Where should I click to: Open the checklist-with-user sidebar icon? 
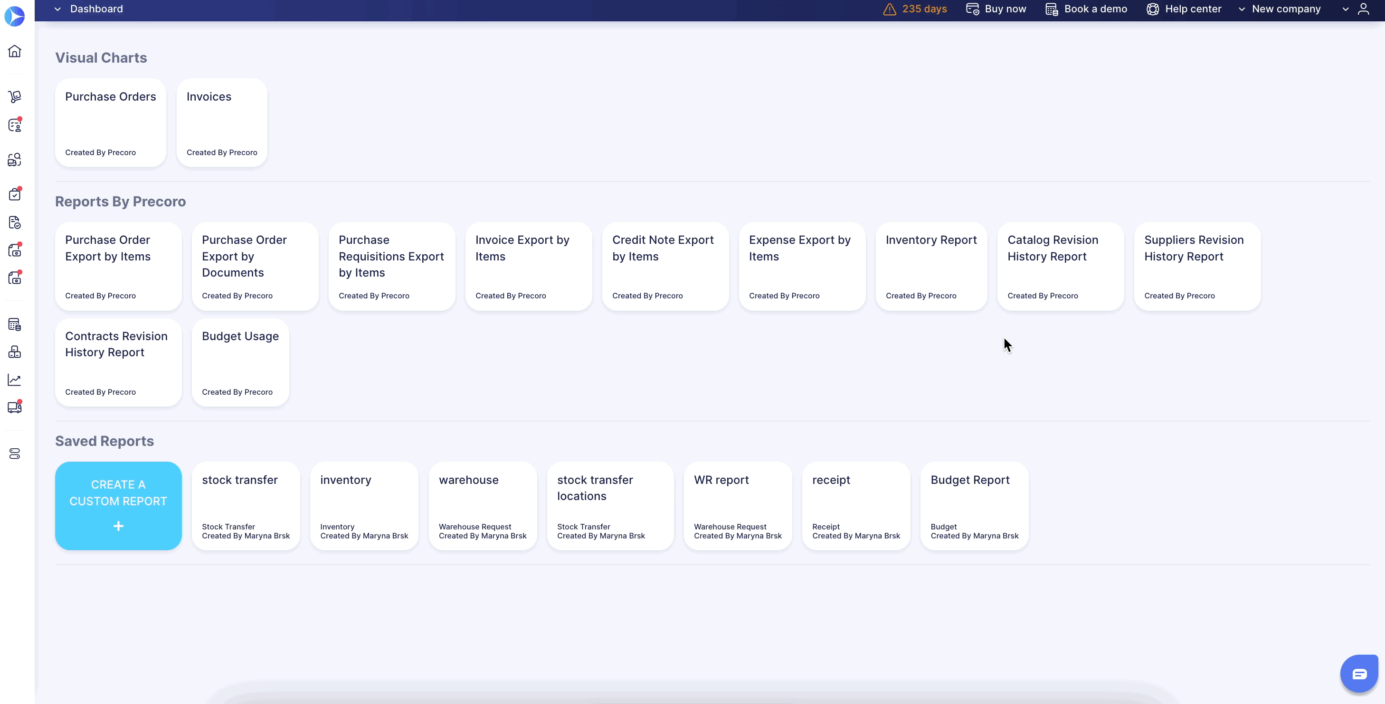[x=15, y=125]
